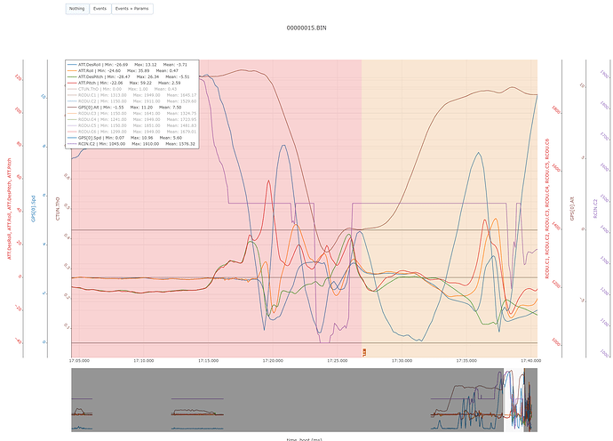This screenshot has width=613, height=441.
Task: Click the RCOU.C1 to C6 axis title
Action: [547, 209]
